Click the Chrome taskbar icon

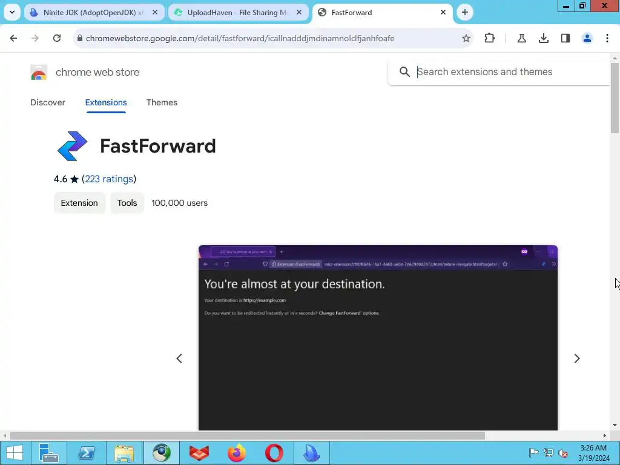click(x=162, y=453)
